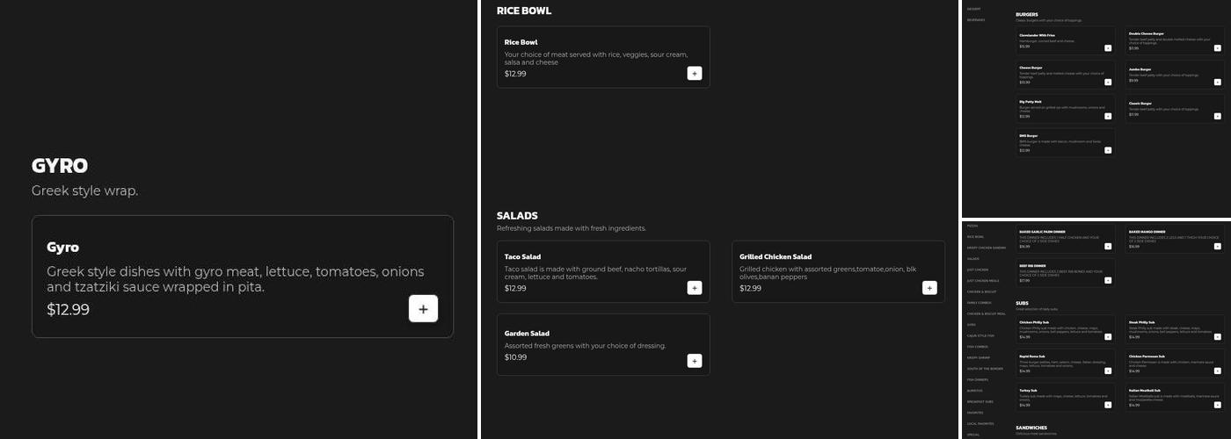Add the Grilled Chicken Salad to the cart
Image resolution: width=1231 pixels, height=439 pixels.
(929, 288)
